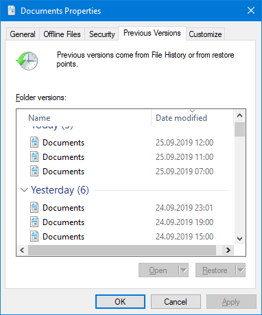Open the Open button dropdown arrow
262x315 pixels.
tap(183, 270)
